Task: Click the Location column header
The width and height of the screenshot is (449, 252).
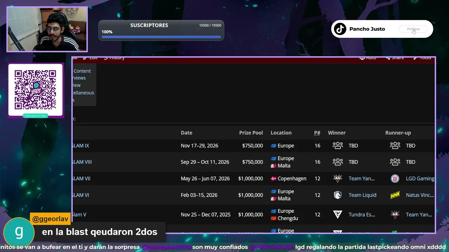Action: 281,133
